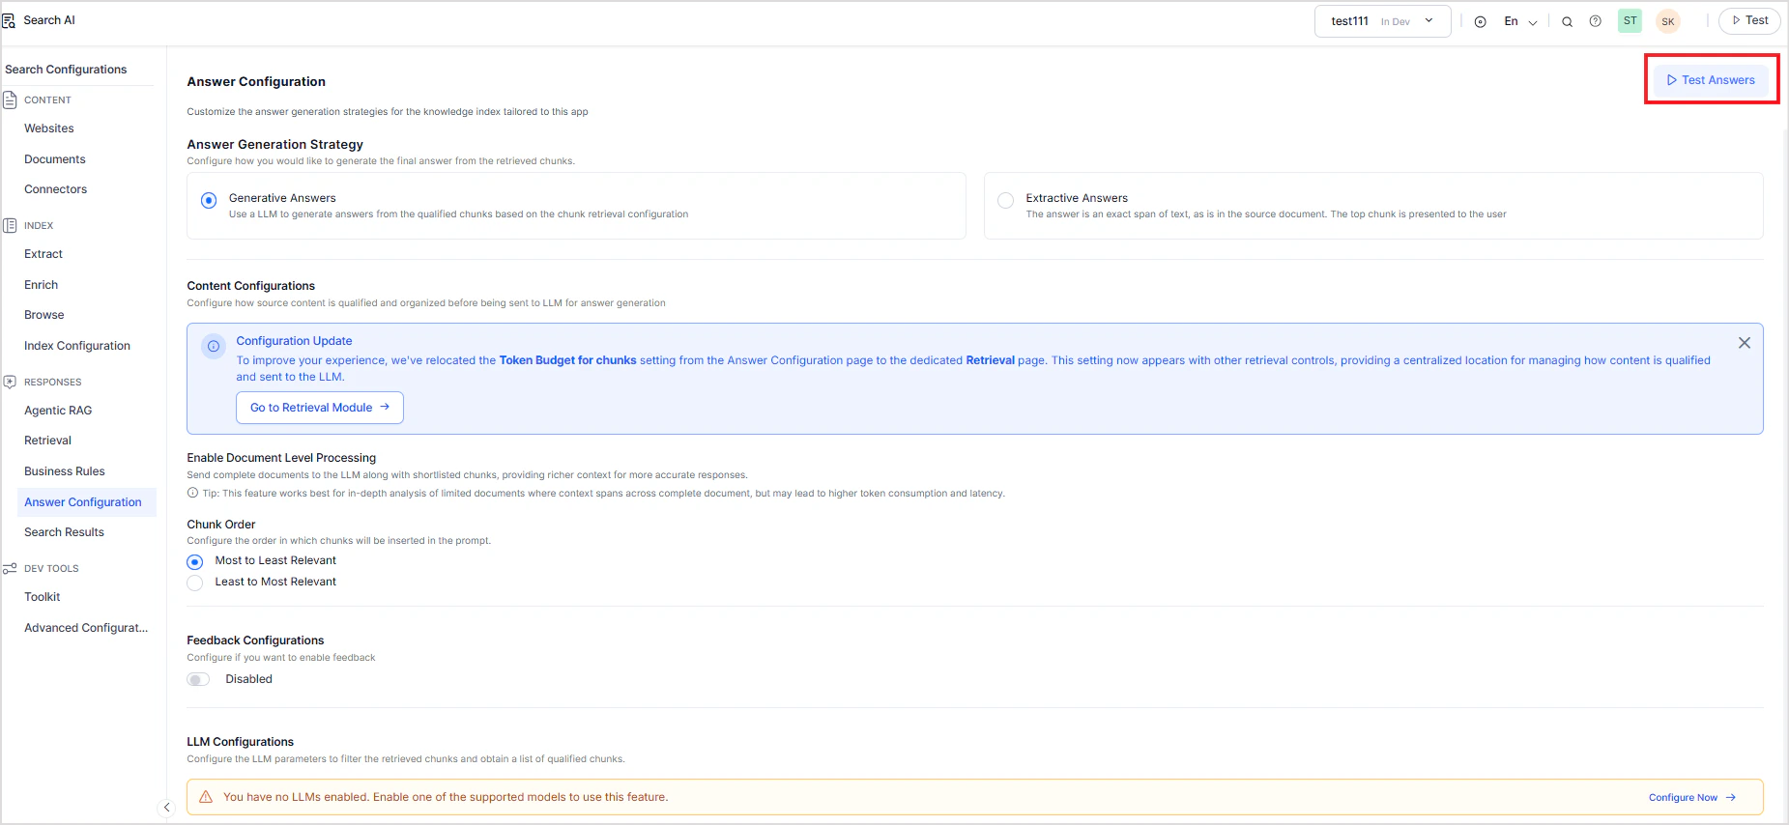Select the Generative Answers radio button
Screen dimensions: 1789x825
click(x=209, y=201)
